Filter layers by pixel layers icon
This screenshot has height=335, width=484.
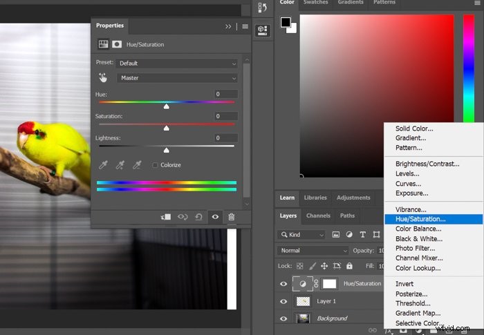click(336, 235)
